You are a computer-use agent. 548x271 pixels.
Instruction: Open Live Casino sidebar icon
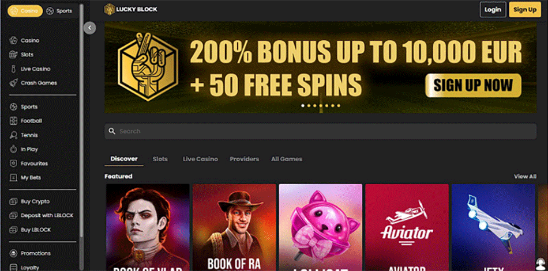[x=13, y=69]
